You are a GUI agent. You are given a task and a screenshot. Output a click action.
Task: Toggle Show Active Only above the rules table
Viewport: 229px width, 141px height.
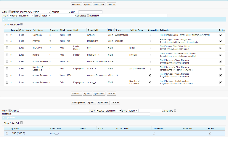pyautogui.click(x=21, y=24)
